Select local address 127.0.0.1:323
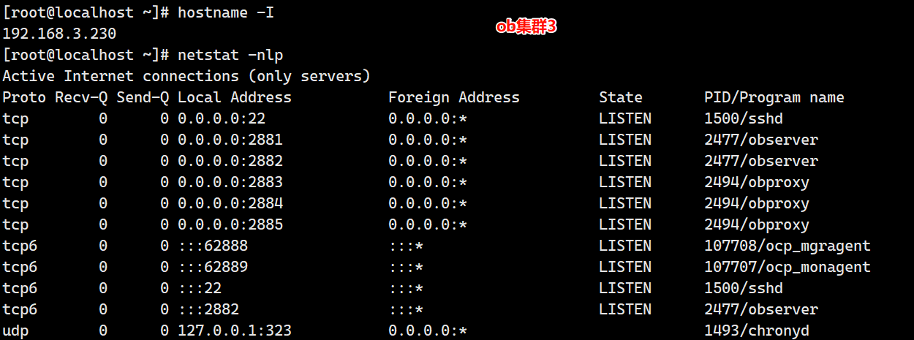This screenshot has width=914, height=340. coord(235,330)
